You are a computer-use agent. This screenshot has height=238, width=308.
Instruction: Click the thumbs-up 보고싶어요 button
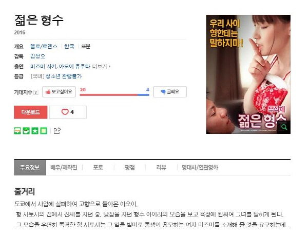point(59,92)
